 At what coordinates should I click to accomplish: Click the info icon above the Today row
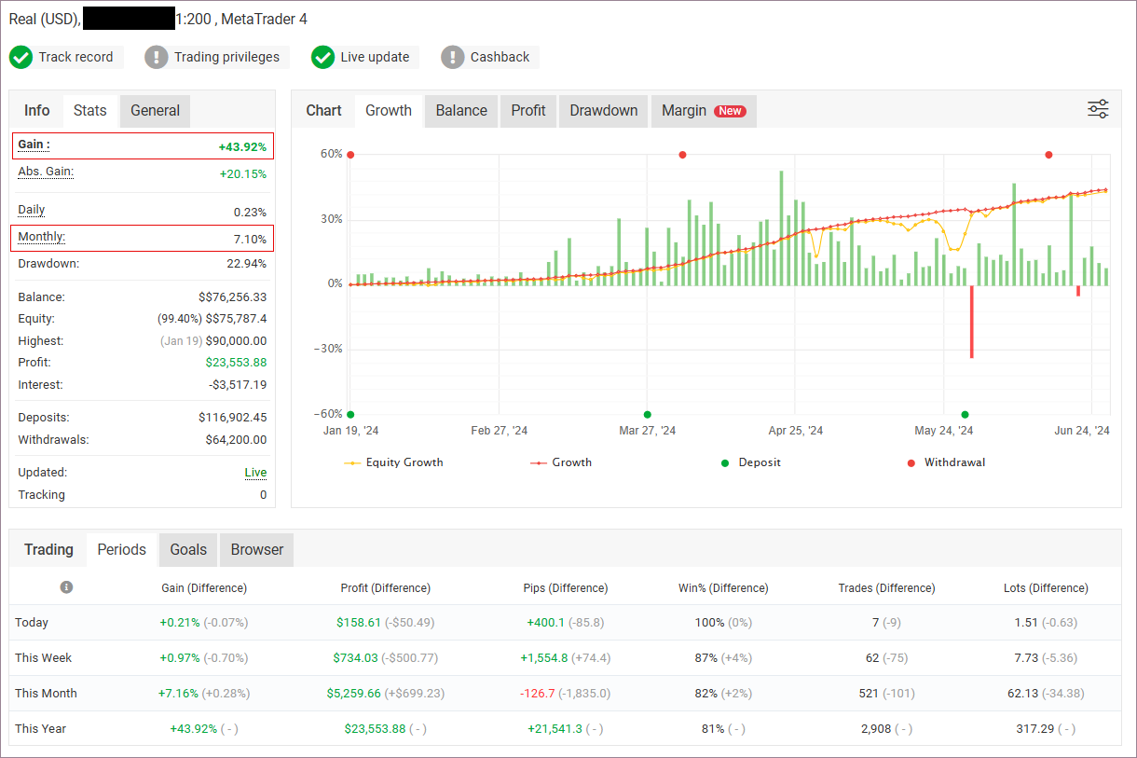click(x=66, y=587)
